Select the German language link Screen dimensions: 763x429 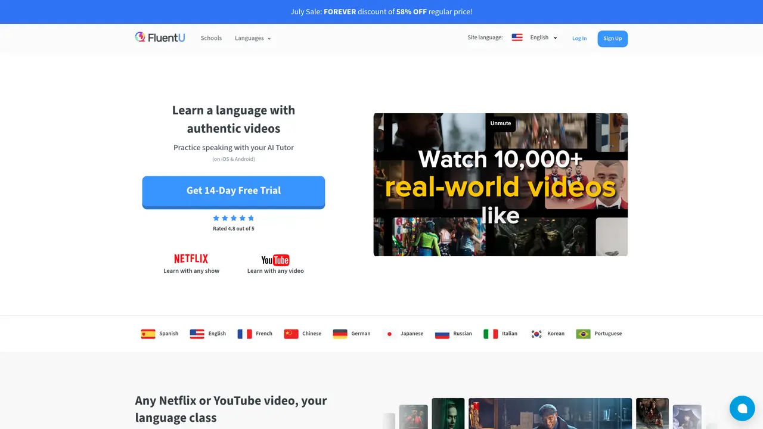click(x=361, y=334)
